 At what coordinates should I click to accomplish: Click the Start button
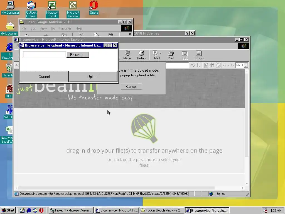coord(8,210)
